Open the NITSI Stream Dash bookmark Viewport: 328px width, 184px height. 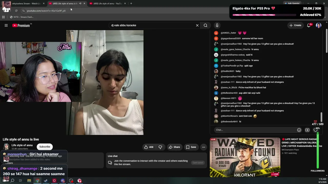(x=22, y=17)
